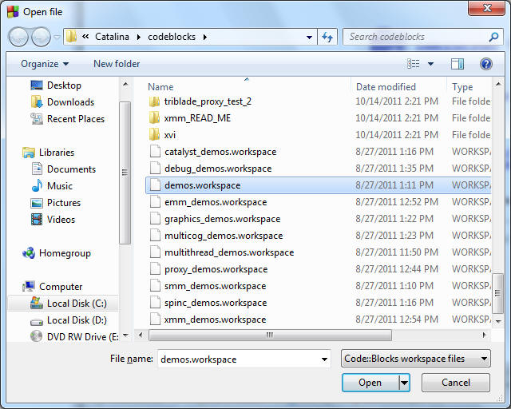
Task: Open recent locations dropdown beside nav arrows
Action: click(57, 38)
